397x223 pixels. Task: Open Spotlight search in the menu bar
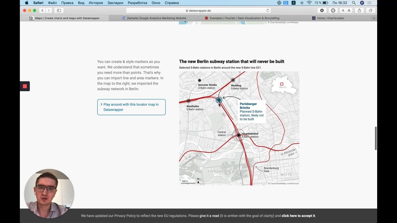tap(354, 3)
